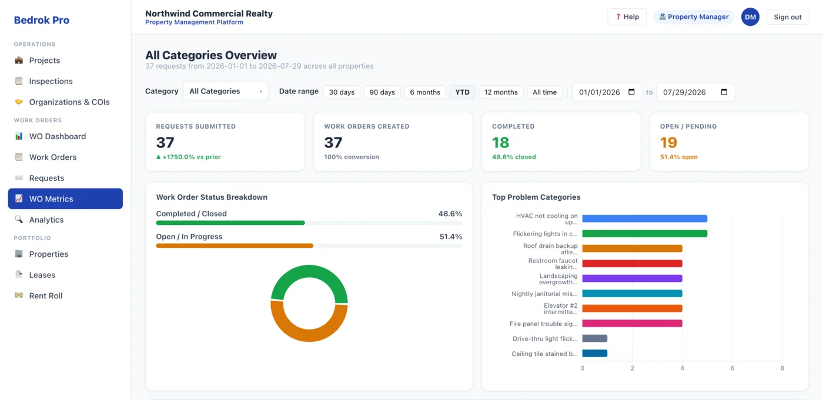Click the Organizations & COIs handshake icon
Viewport: 823px width, 400px height.
(19, 102)
